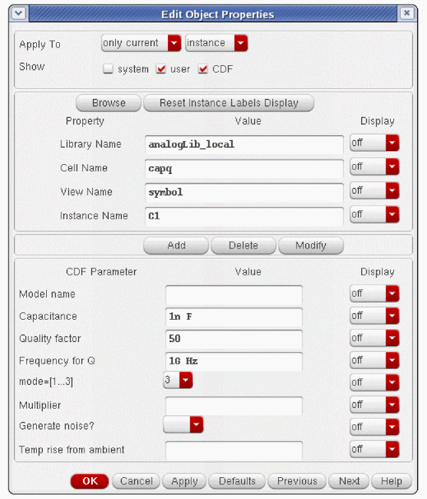The height and width of the screenshot is (499, 427).
Task: Click the Frequency for Q field
Action: 234,361
